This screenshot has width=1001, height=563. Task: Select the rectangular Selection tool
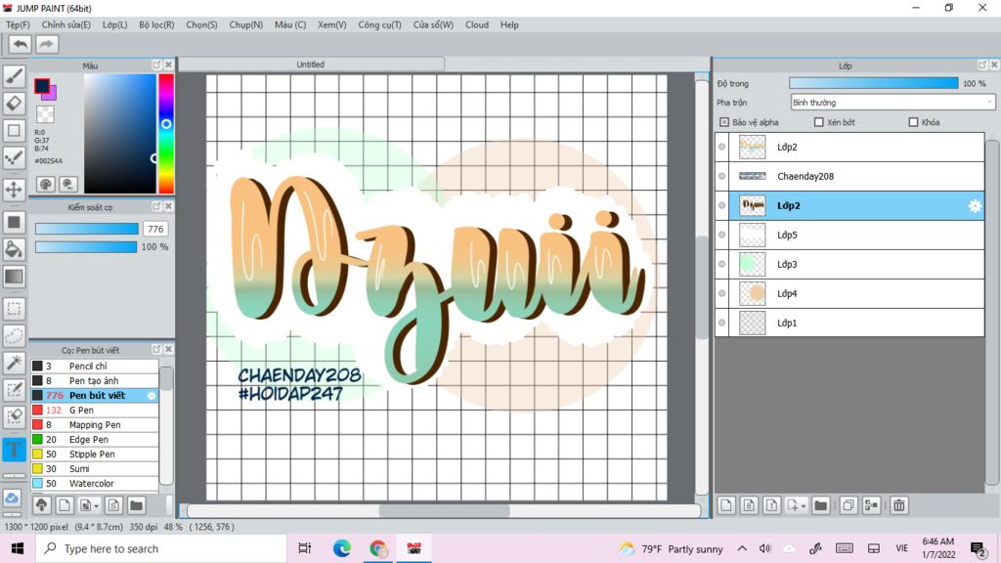(x=14, y=309)
